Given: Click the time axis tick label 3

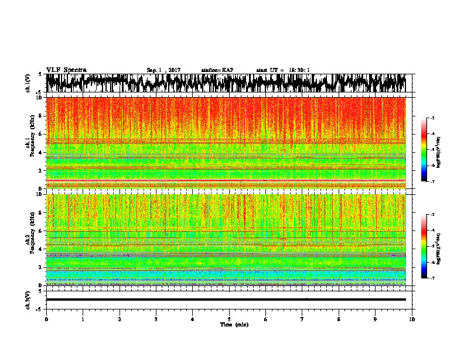Looking at the screenshot, I should point(156,319).
